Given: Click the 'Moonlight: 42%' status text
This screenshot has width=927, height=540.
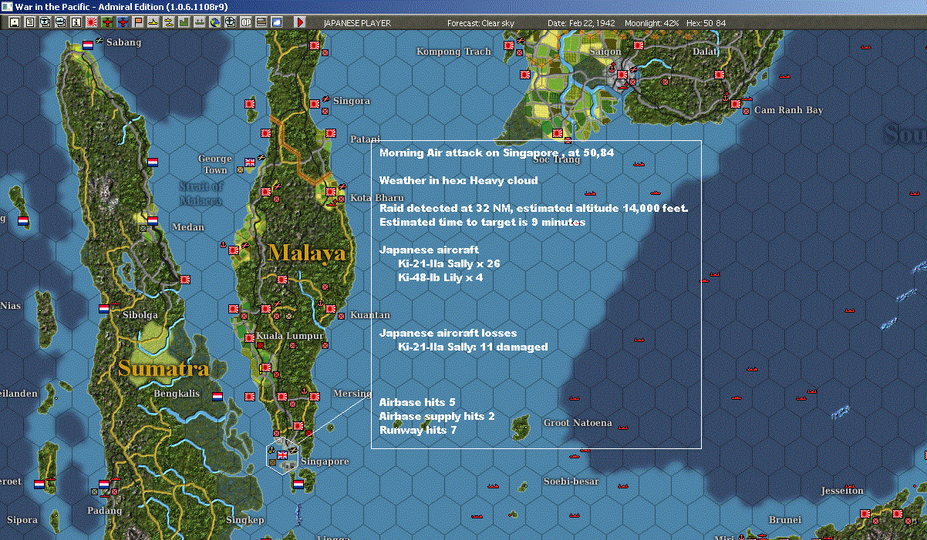Looking at the screenshot, I should (x=652, y=23).
